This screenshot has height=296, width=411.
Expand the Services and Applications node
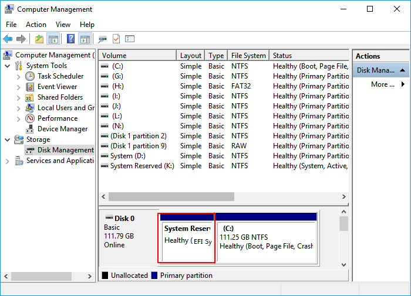coord(7,161)
